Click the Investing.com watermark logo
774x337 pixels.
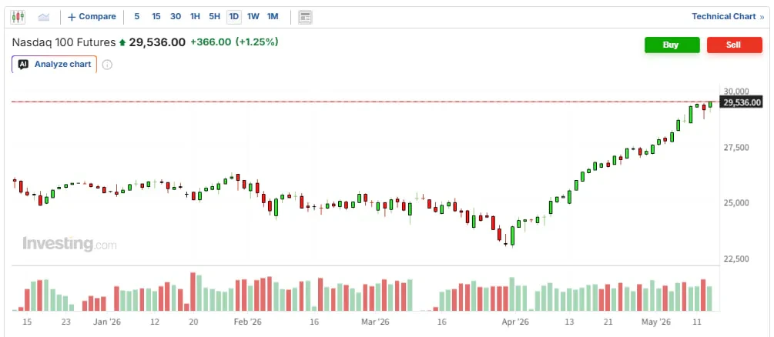pyautogui.click(x=69, y=244)
